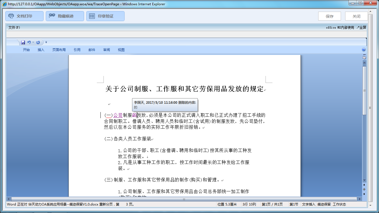379x213 pixels.
Task: Click the Redo arrow icon
Action: coord(38,42)
